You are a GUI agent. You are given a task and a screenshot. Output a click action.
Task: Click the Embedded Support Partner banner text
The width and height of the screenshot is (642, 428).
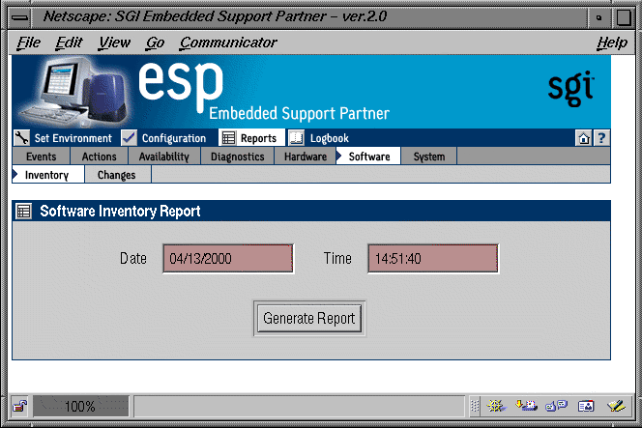pos(299,113)
